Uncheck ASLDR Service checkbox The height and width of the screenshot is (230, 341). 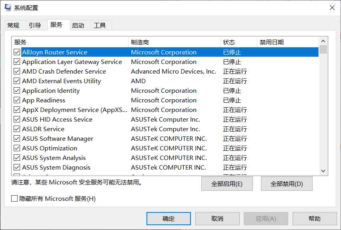coord(17,129)
